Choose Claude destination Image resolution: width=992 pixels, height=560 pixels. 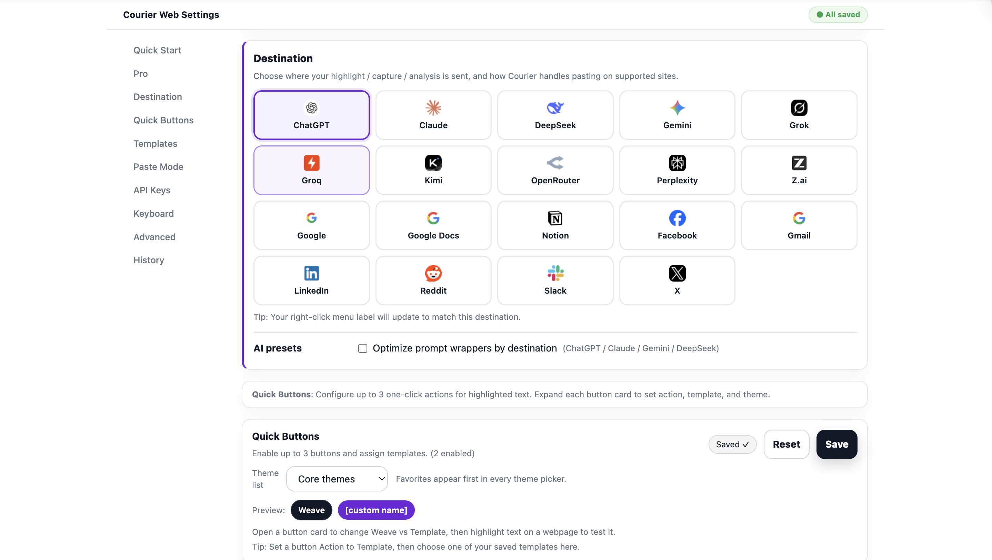coord(433,115)
